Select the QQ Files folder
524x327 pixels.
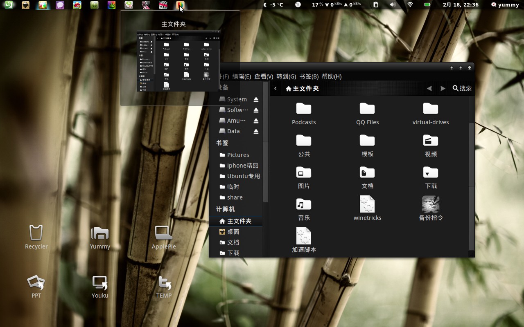pos(367,113)
